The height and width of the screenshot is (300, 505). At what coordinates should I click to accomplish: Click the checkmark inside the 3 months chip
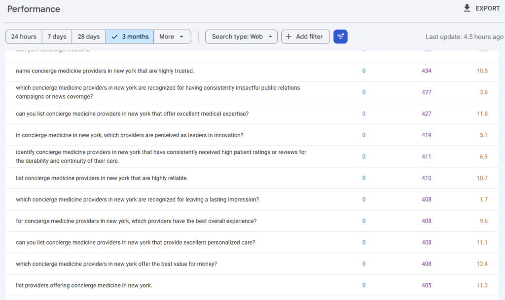[114, 37]
